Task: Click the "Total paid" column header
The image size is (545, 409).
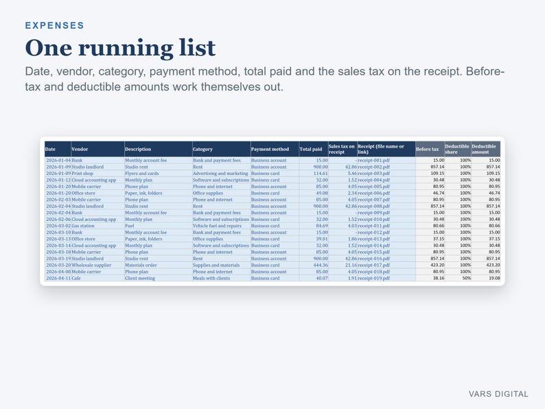Action: pos(314,149)
